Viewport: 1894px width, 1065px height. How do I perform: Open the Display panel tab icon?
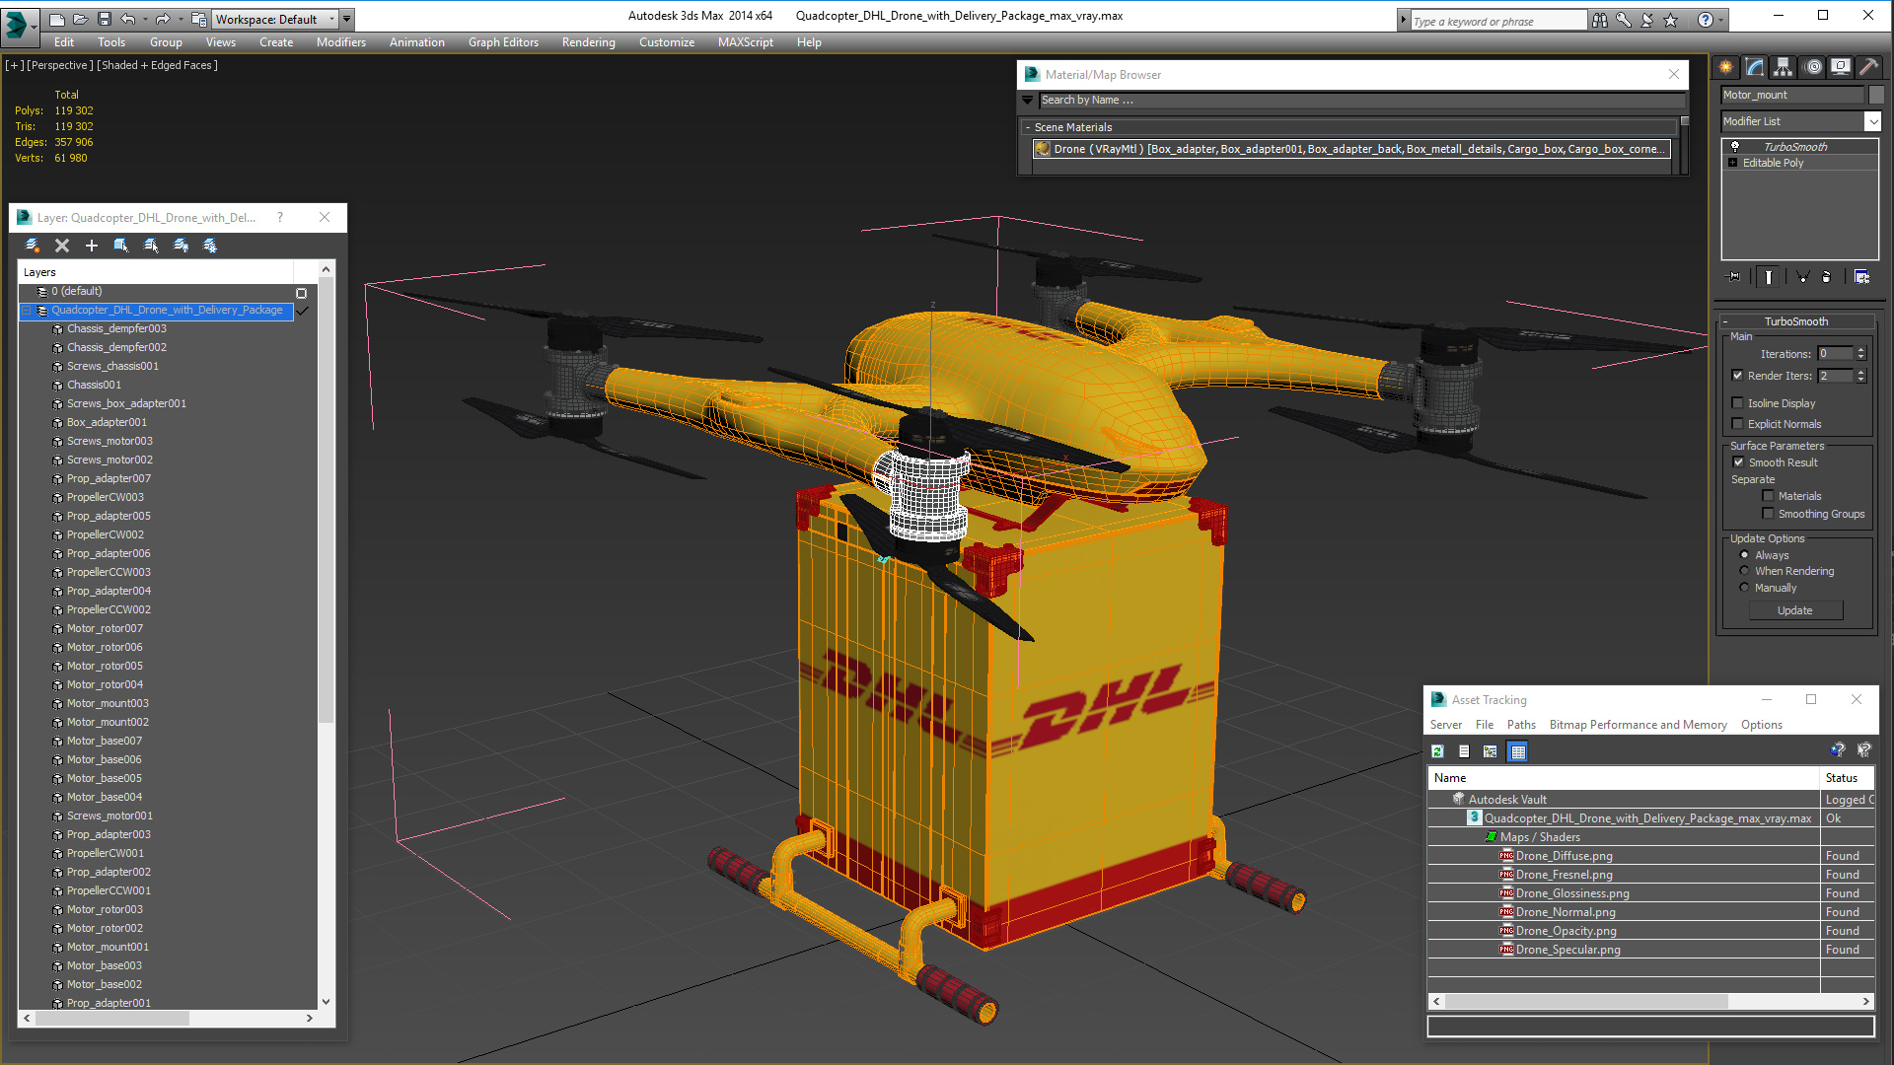point(1841,67)
